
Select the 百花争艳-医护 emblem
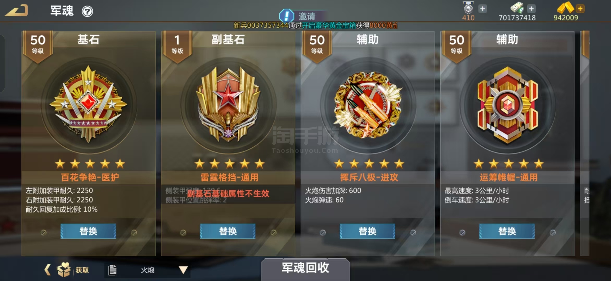coord(88,105)
